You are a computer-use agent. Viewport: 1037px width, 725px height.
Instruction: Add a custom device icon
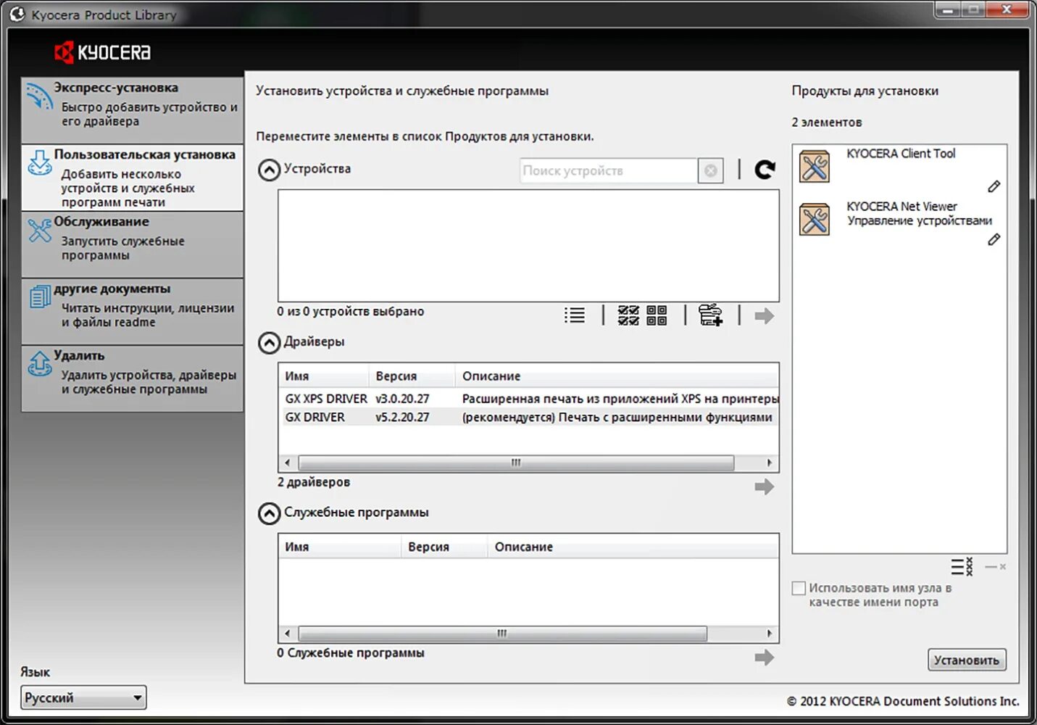710,315
